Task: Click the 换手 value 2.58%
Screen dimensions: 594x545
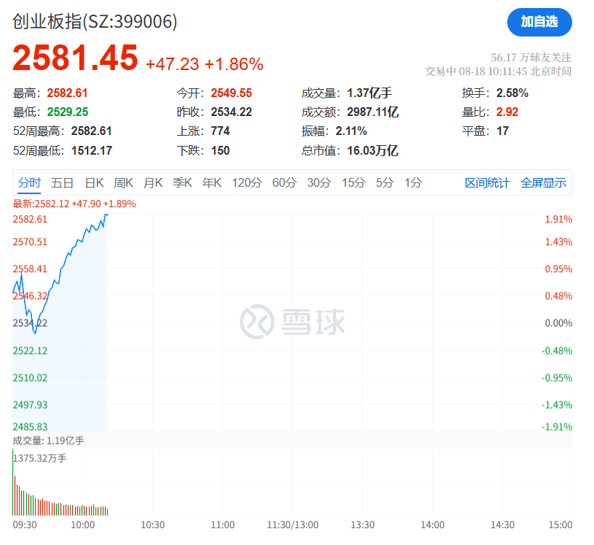Action: 512,93
